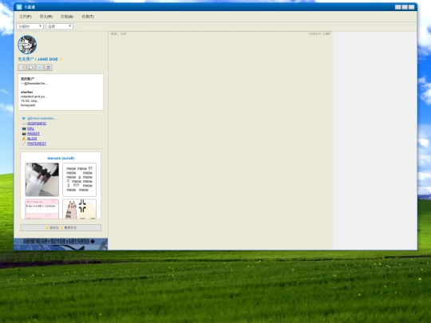This screenshot has width=431, height=323.
Task: Click the writing hand icon beside BLOG
Action: (x=24, y=139)
